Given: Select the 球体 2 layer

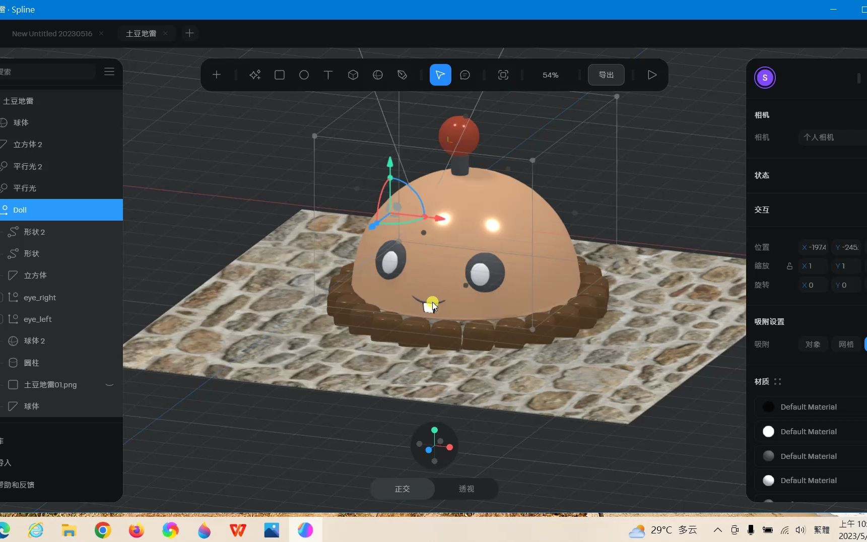Looking at the screenshot, I should (x=61, y=341).
